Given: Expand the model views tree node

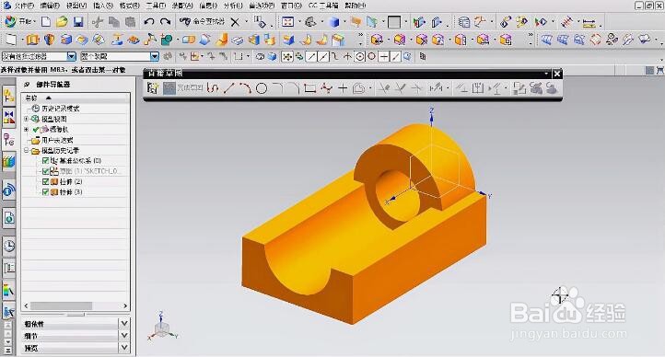Looking at the screenshot, I should coord(27,119).
